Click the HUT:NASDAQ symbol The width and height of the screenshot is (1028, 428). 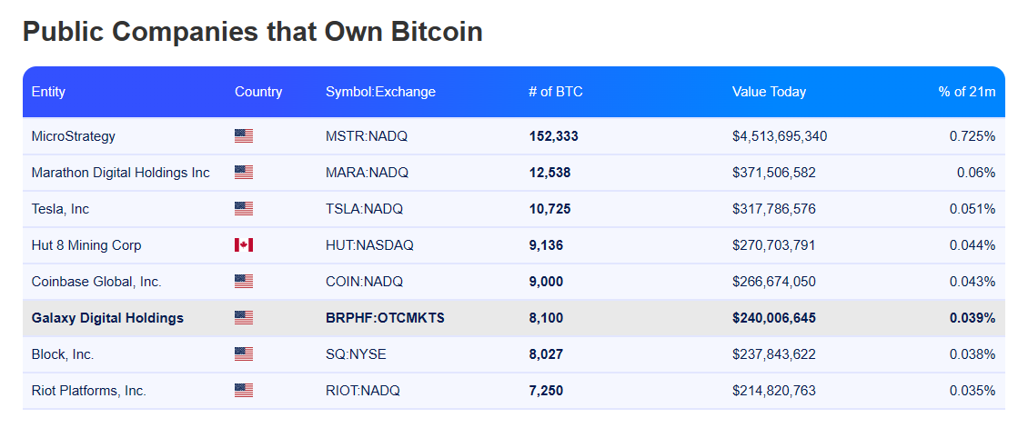pos(369,245)
